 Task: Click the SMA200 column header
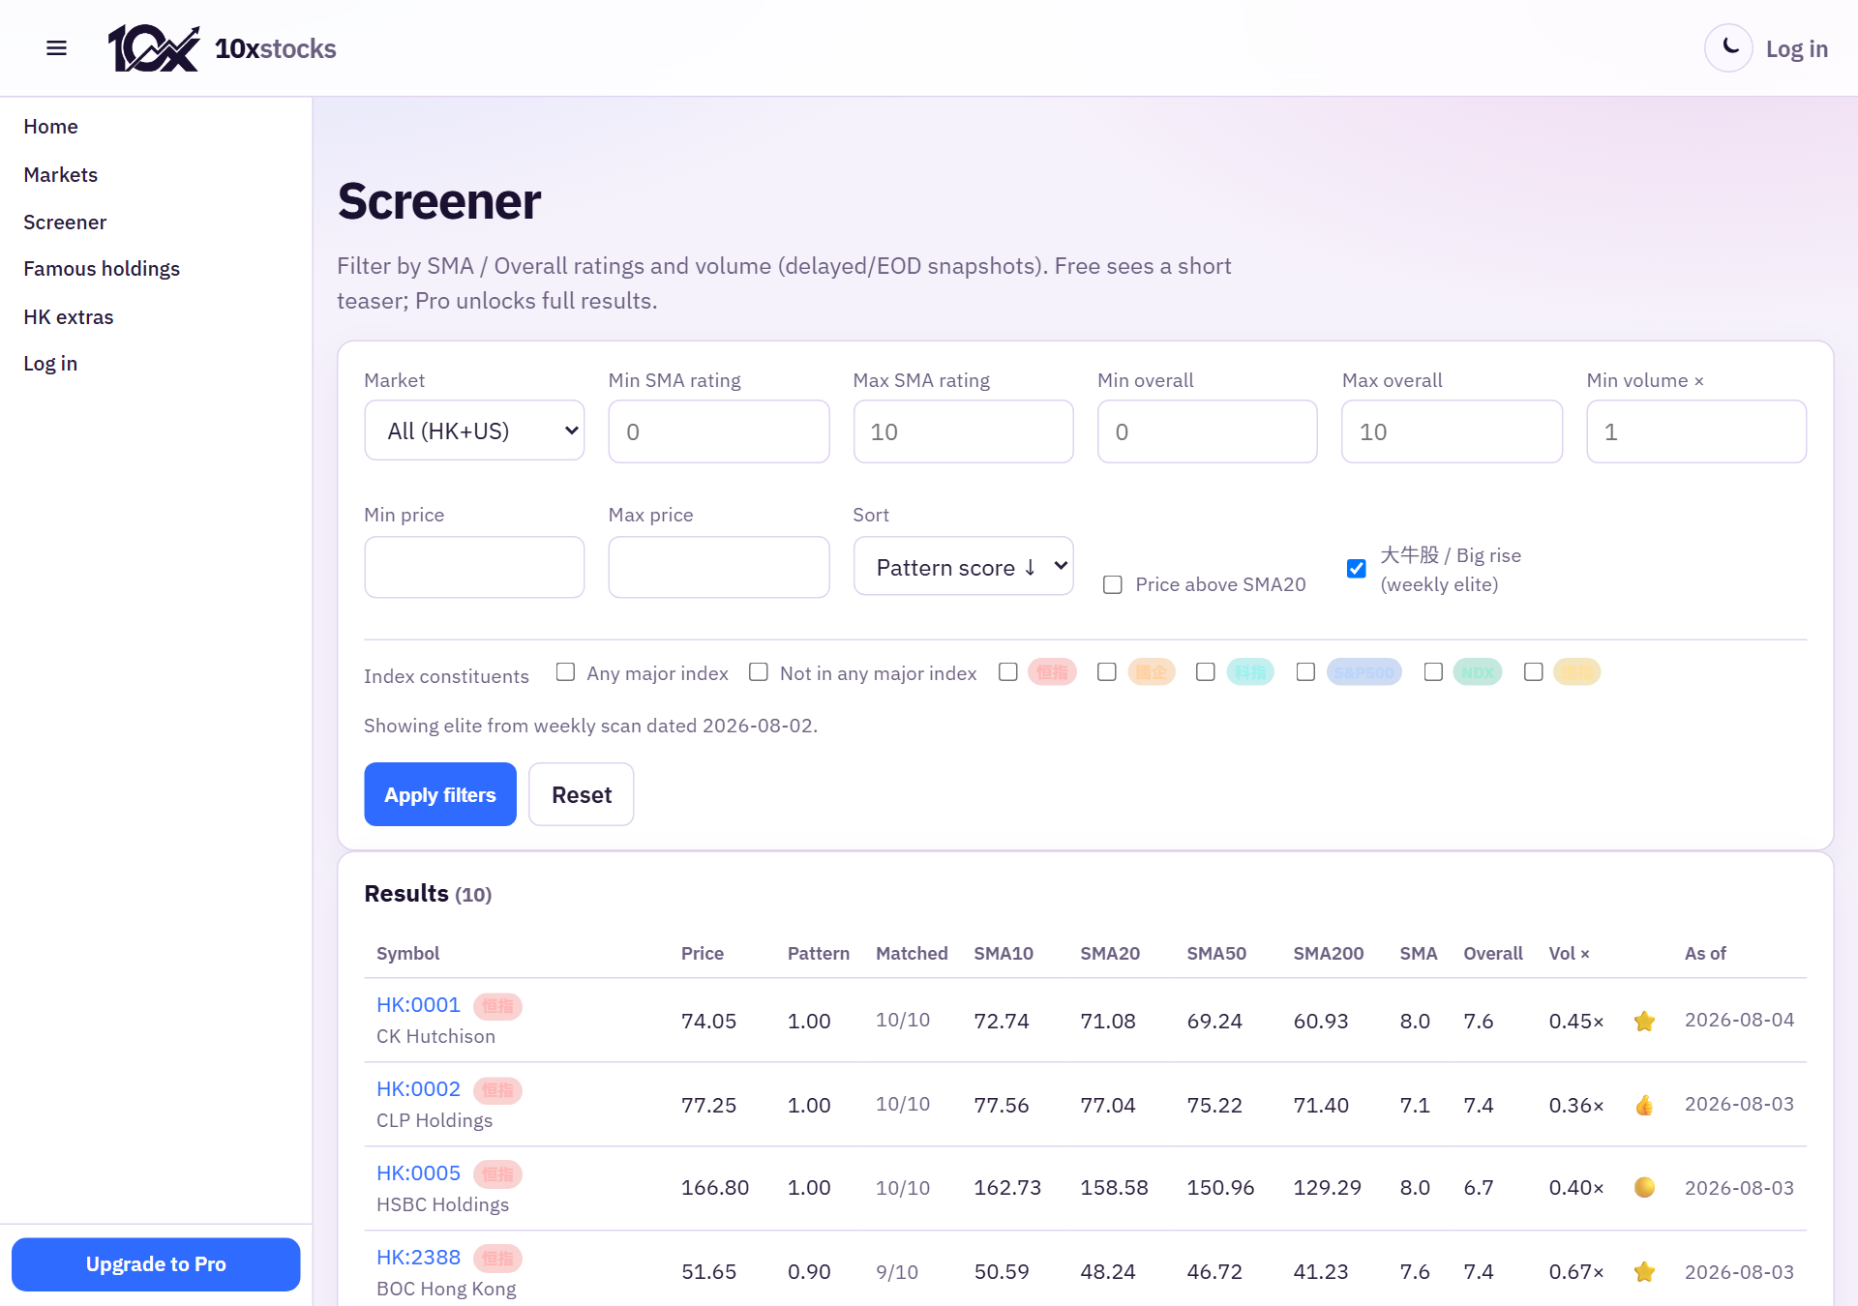pyautogui.click(x=1329, y=954)
